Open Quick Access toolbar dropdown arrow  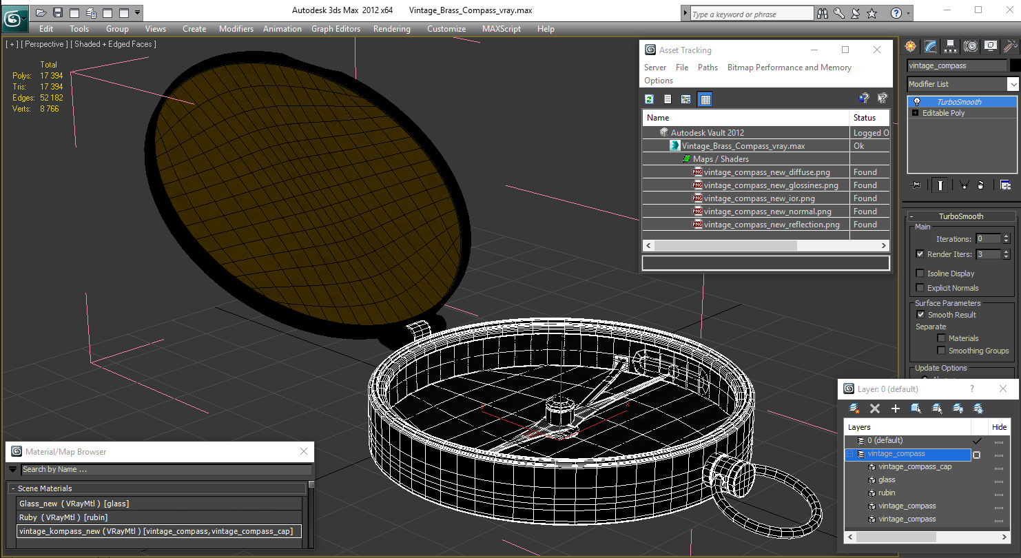point(138,12)
